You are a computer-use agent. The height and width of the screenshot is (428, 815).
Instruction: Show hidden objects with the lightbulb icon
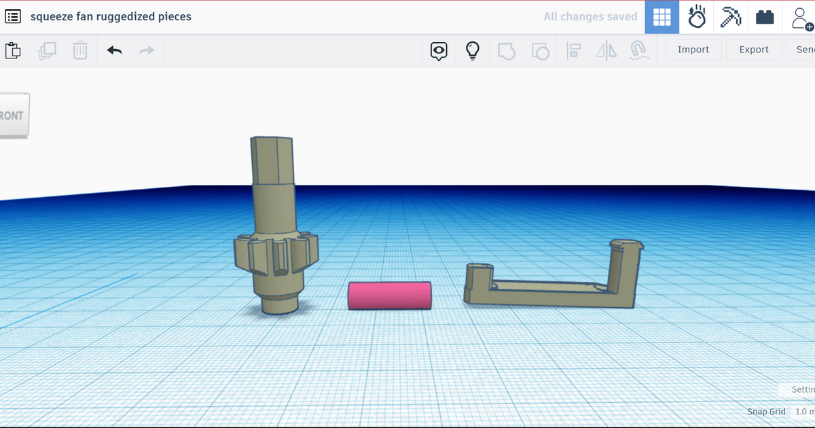click(473, 50)
